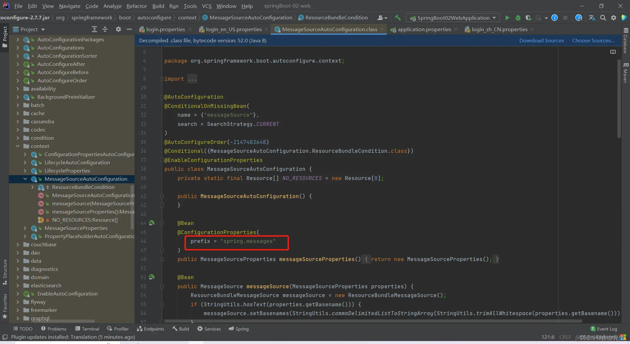Screen dimensions: 630x344
Task: Run with Coverage using the shield icon
Action: [528, 18]
